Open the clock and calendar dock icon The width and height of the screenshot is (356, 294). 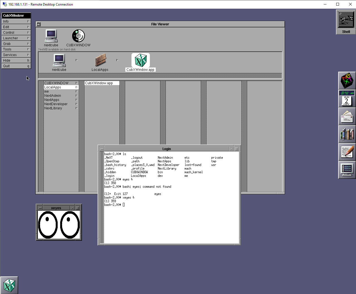pyautogui.click(x=347, y=98)
